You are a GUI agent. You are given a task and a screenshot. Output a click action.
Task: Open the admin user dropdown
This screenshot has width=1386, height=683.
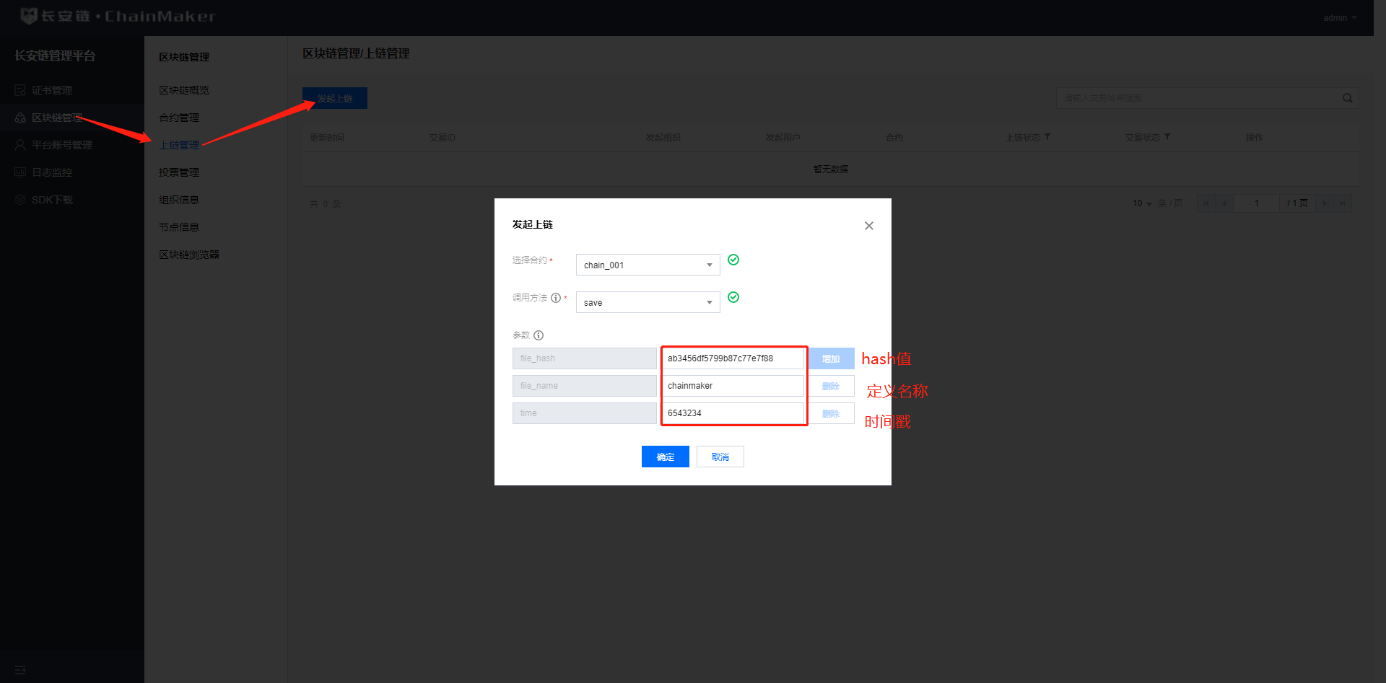click(1340, 18)
